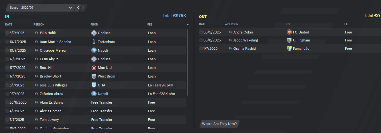
Task: Click the incoming transfers list scrollbar
Action: [x=187, y=63]
